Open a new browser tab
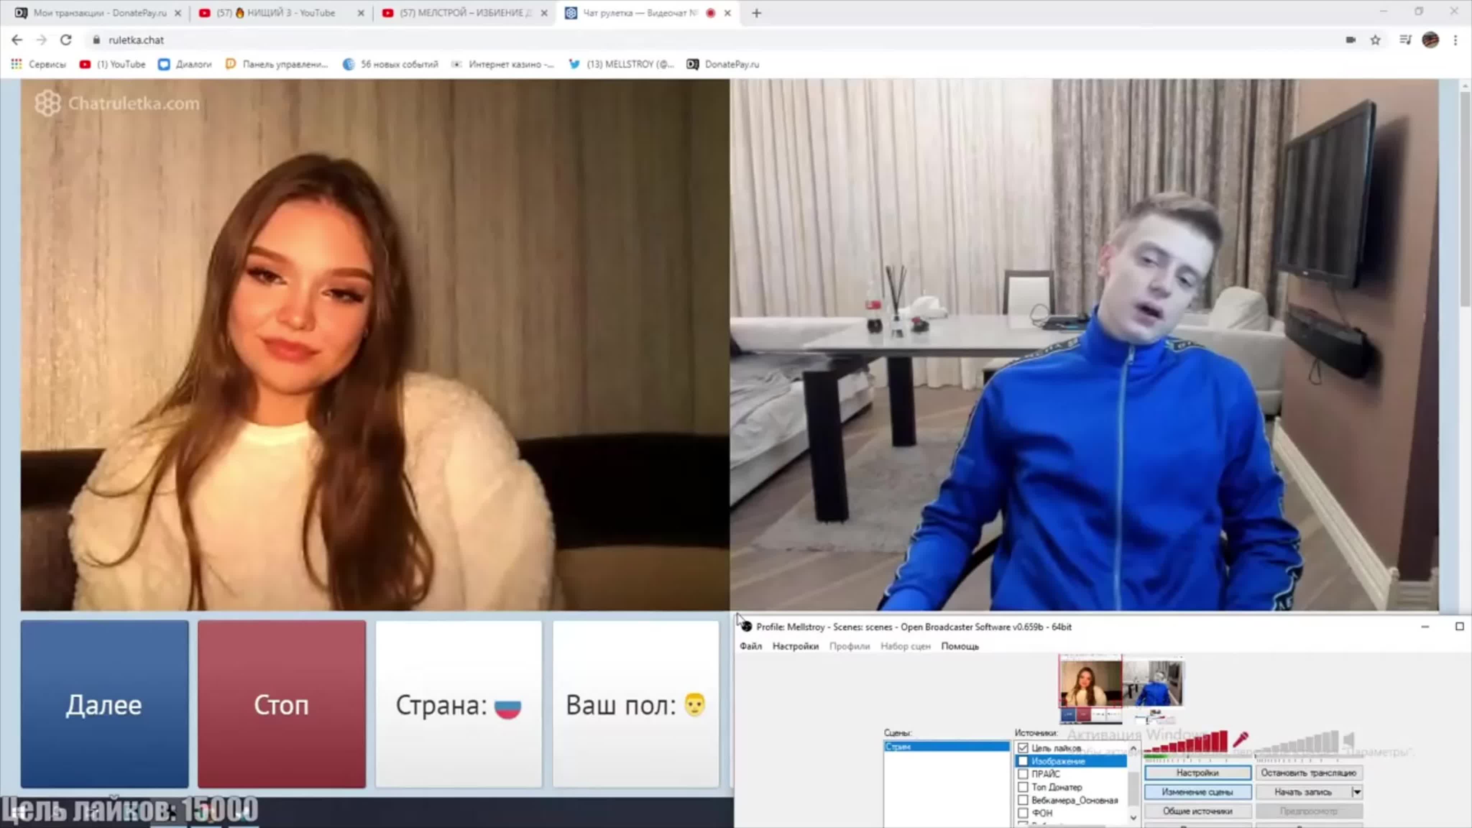Screen dimensions: 1472x828 point(756,13)
